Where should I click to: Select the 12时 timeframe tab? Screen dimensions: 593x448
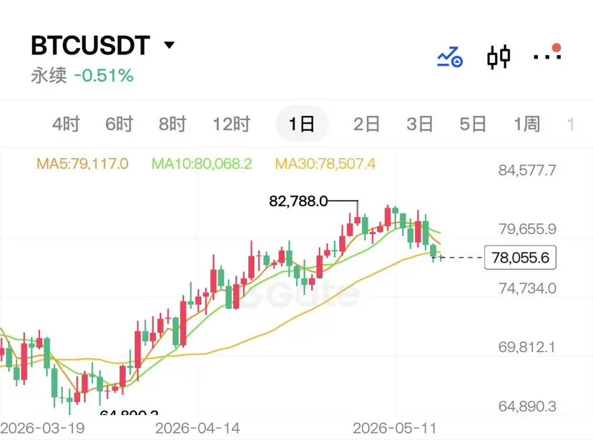(232, 124)
